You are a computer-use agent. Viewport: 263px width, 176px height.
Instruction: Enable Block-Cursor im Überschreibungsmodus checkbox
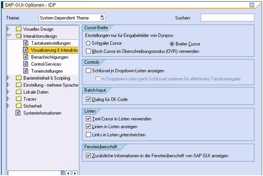coord(89,51)
